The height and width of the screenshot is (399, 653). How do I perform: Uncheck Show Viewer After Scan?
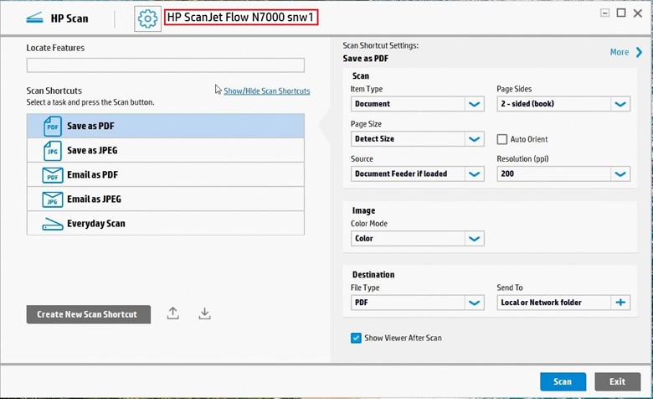(356, 338)
